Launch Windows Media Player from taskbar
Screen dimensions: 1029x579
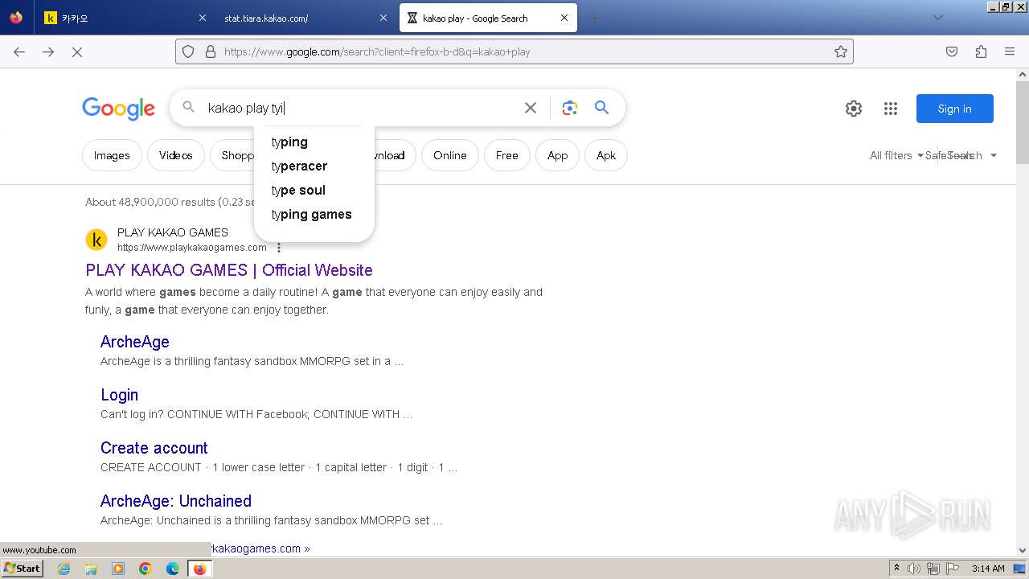pyautogui.click(x=118, y=569)
